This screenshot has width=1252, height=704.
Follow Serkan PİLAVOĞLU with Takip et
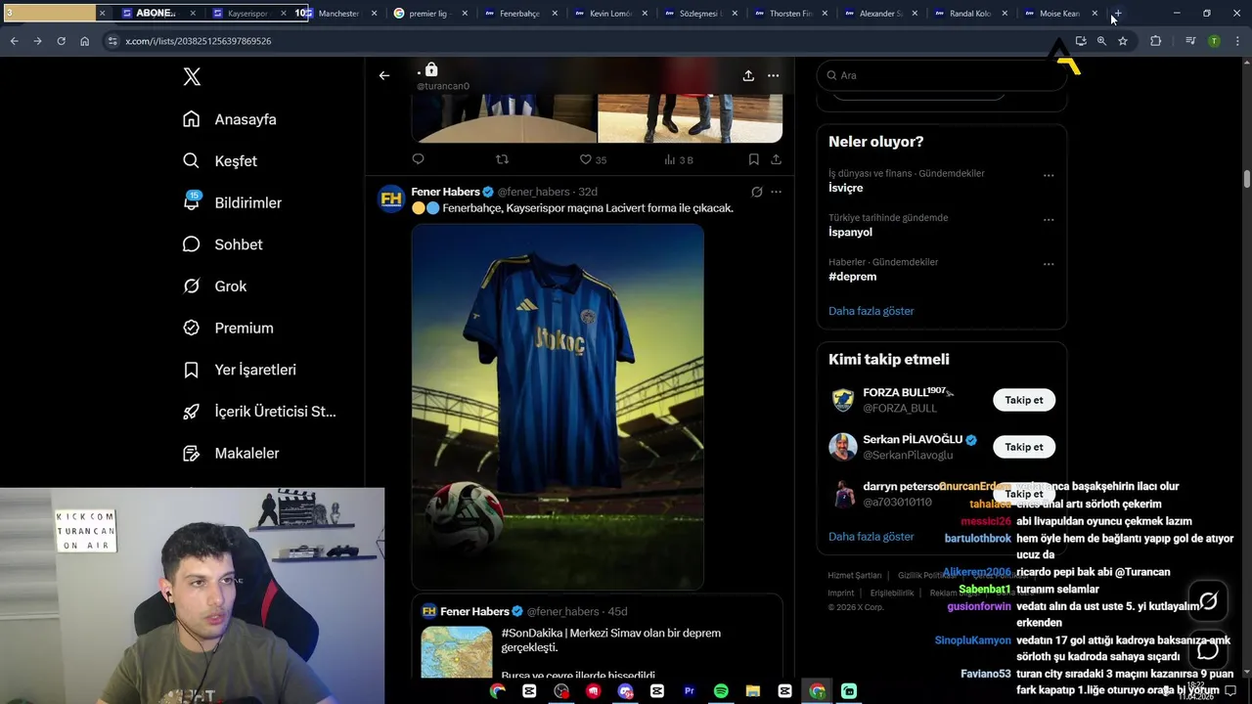(1024, 447)
